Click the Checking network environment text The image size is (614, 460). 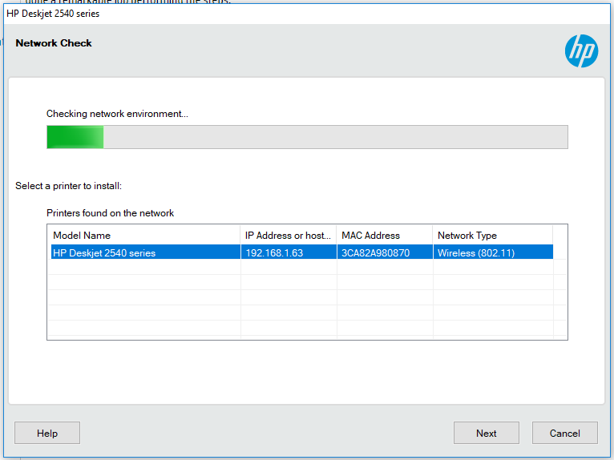click(117, 114)
